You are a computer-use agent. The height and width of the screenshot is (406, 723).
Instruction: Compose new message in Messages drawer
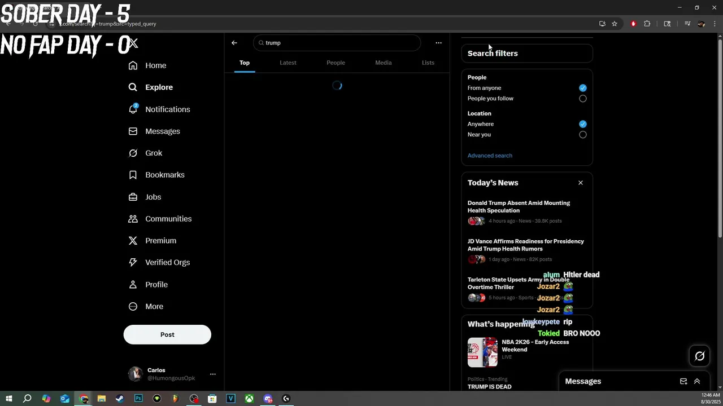[683, 381]
